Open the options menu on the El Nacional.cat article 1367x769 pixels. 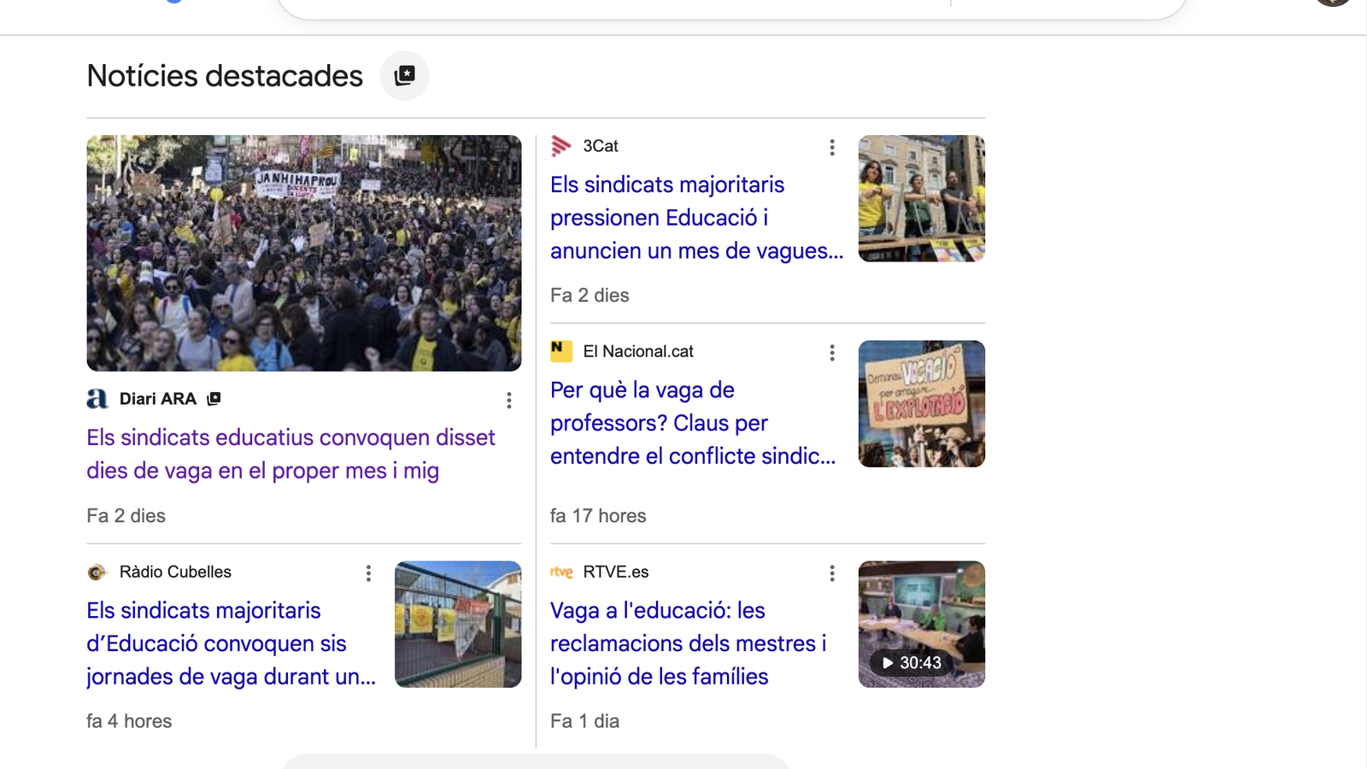(831, 351)
